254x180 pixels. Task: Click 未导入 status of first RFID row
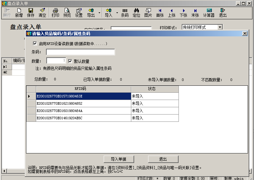pos(155,96)
